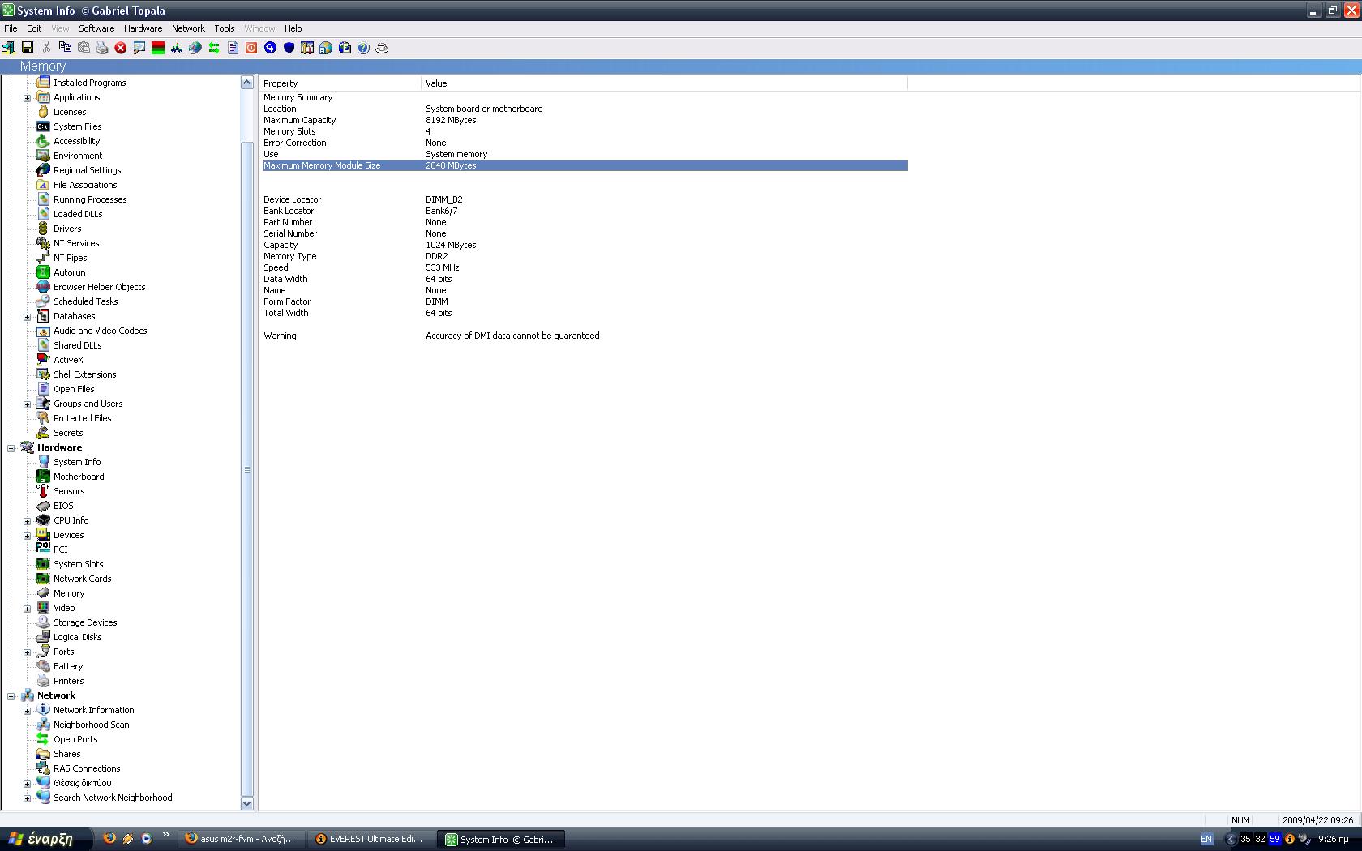Screen dimensions: 1362x851
Task: Click the Value column header
Action: [x=436, y=83]
